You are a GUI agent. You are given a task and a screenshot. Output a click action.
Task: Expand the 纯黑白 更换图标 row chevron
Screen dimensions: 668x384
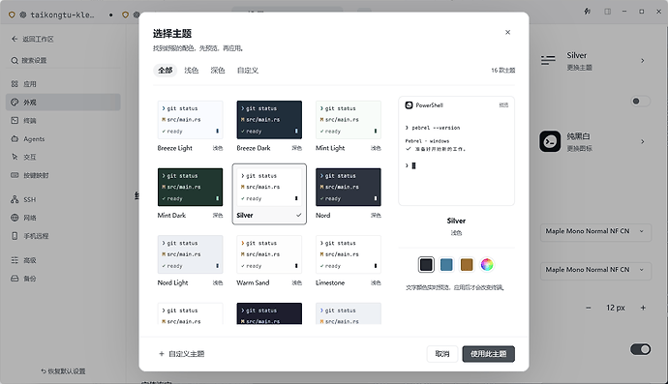tap(643, 142)
